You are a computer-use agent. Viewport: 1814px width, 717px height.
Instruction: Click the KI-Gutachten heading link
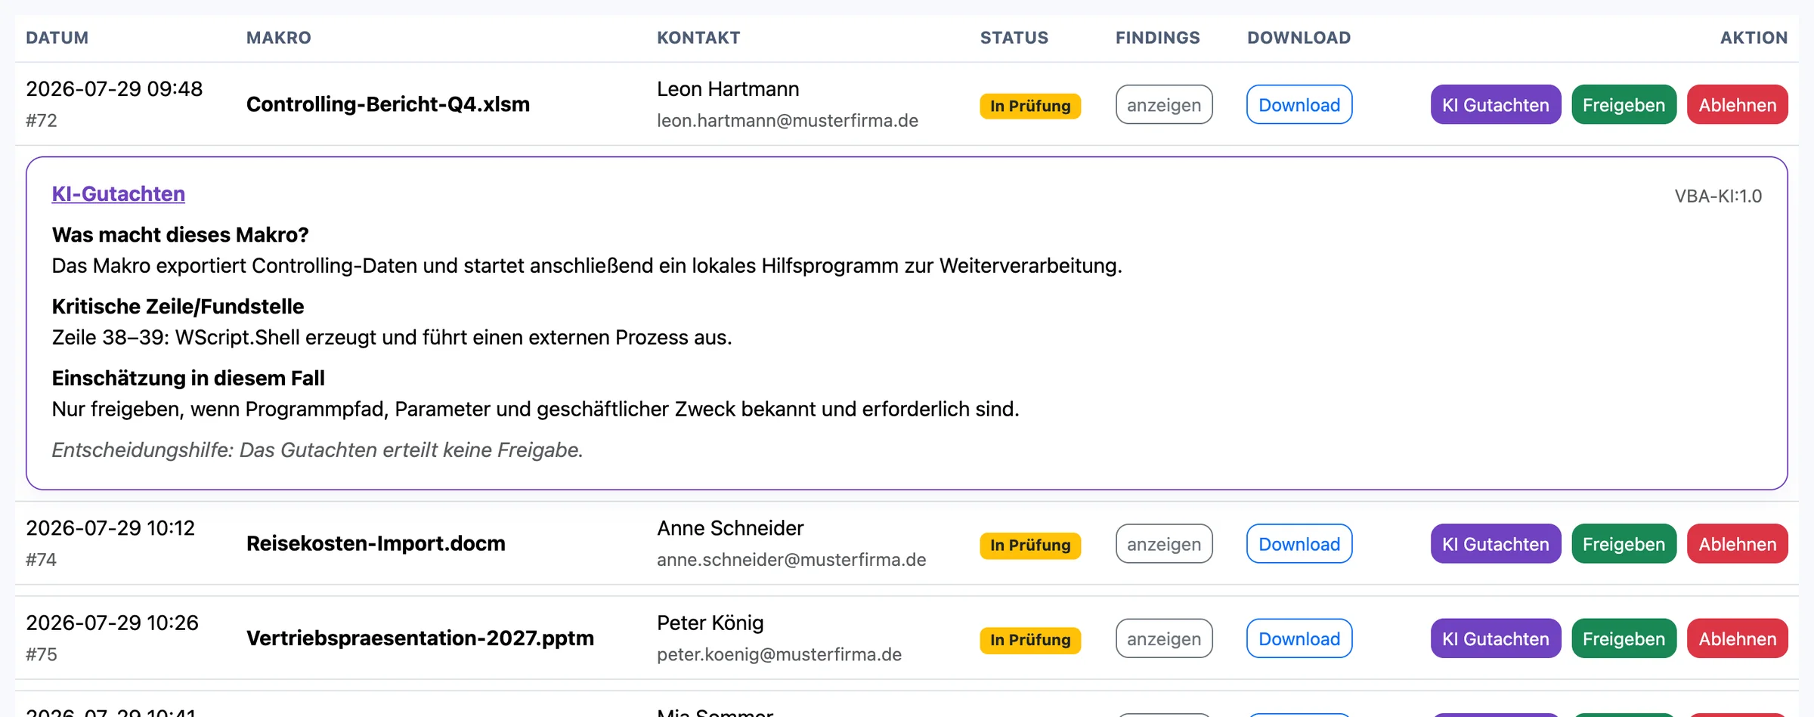(119, 193)
